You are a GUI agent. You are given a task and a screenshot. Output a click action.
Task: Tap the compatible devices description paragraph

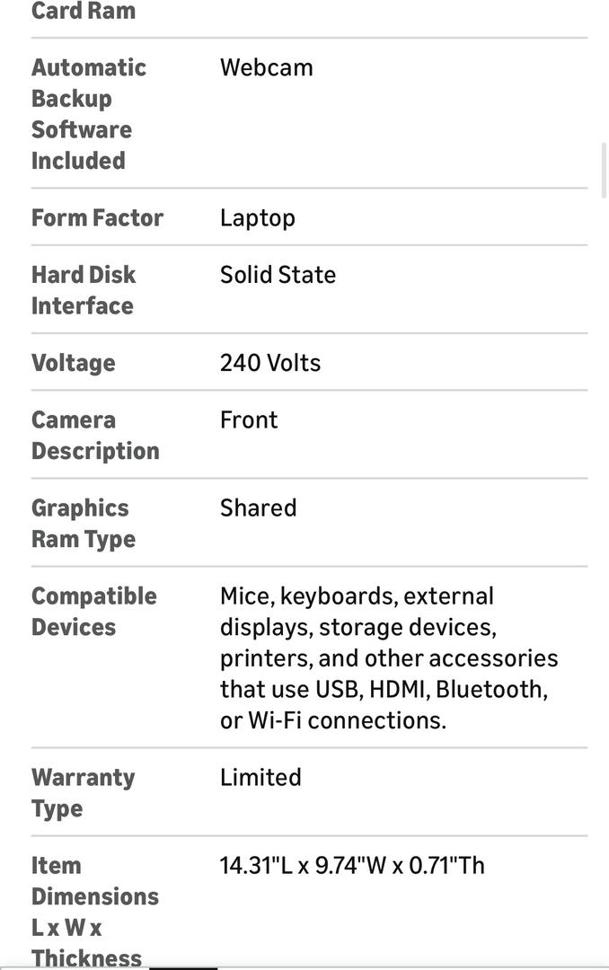point(389,658)
